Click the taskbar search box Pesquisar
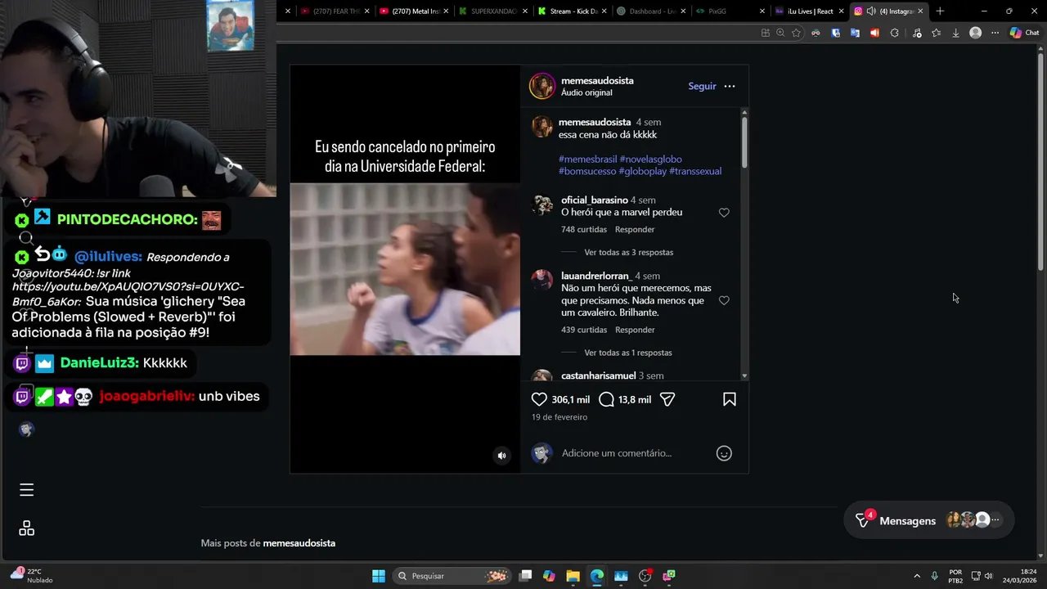1047x589 pixels. [x=452, y=576]
